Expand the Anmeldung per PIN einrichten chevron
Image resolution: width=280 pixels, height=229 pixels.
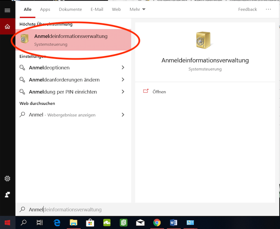tap(123, 92)
